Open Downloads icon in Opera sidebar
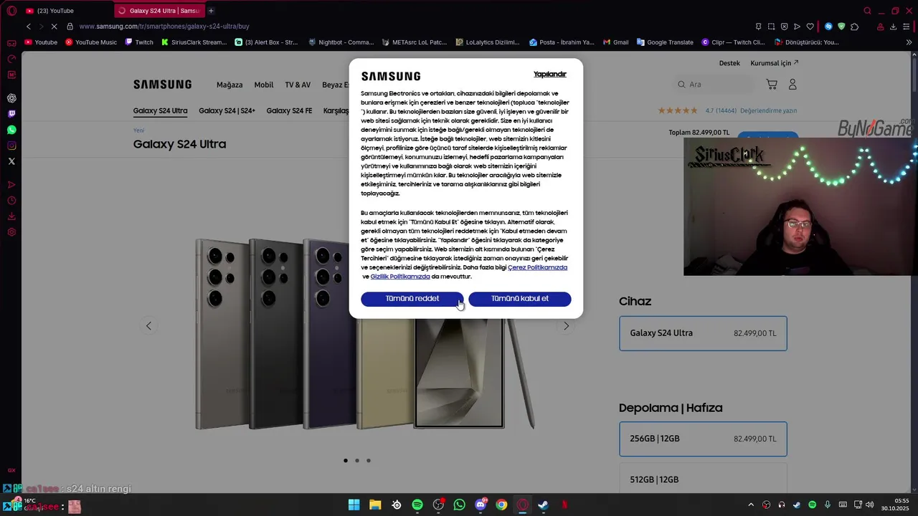 (11, 216)
